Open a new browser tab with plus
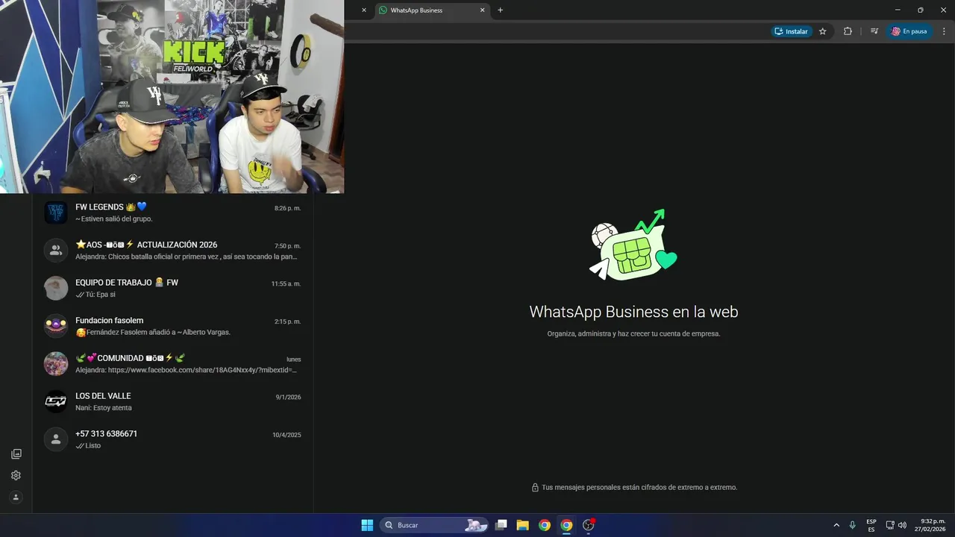The height and width of the screenshot is (537, 955). pos(500,10)
